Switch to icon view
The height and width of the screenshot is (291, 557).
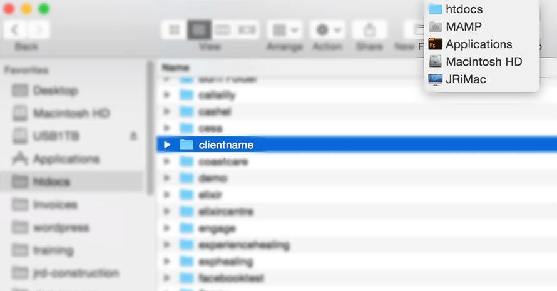pyautogui.click(x=174, y=30)
